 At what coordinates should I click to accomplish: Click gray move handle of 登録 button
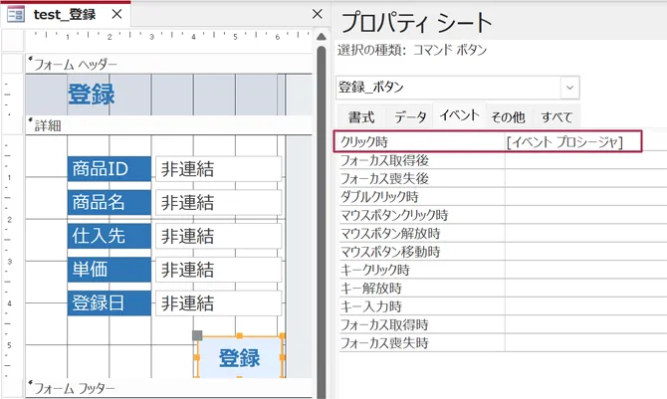click(x=197, y=335)
